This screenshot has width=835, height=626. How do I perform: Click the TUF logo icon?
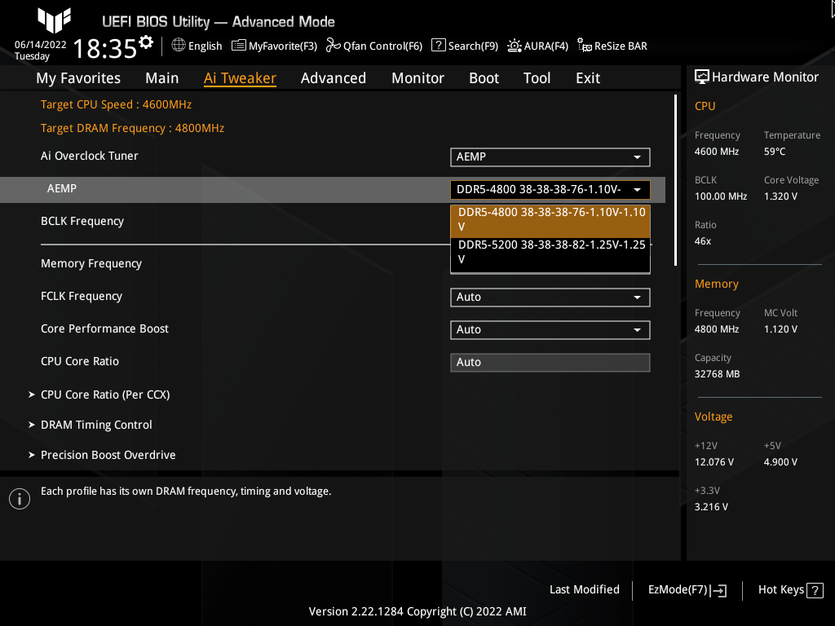tap(55, 20)
